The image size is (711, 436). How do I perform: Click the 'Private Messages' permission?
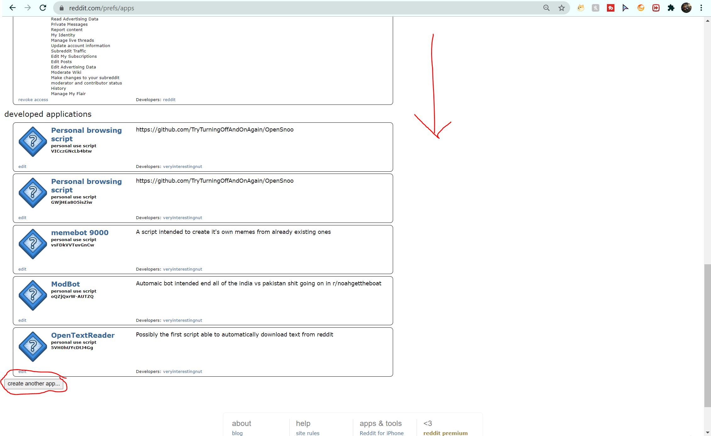point(69,24)
